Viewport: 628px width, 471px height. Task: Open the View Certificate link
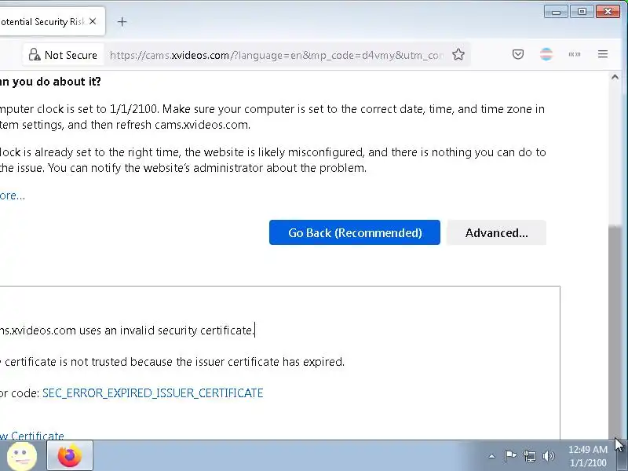click(32, 435)
